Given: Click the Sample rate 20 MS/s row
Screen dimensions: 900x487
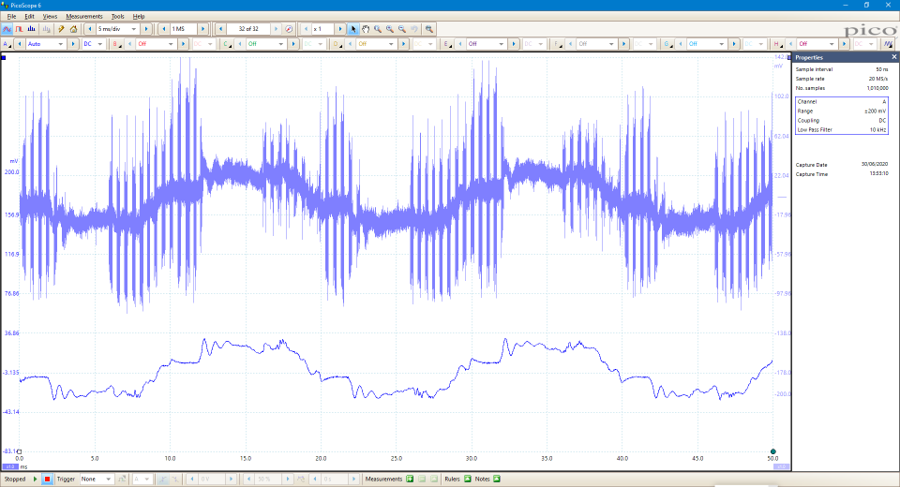Looking at the screenshot, I should [x=842, y=79].
